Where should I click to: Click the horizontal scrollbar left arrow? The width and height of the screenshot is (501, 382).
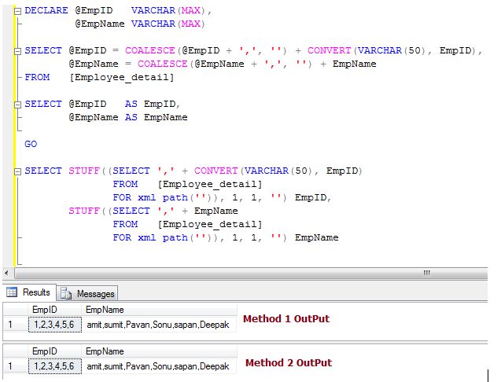[x=6, y=273]
